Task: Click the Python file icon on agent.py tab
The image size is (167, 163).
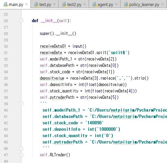Action: [x=95, y=5]
